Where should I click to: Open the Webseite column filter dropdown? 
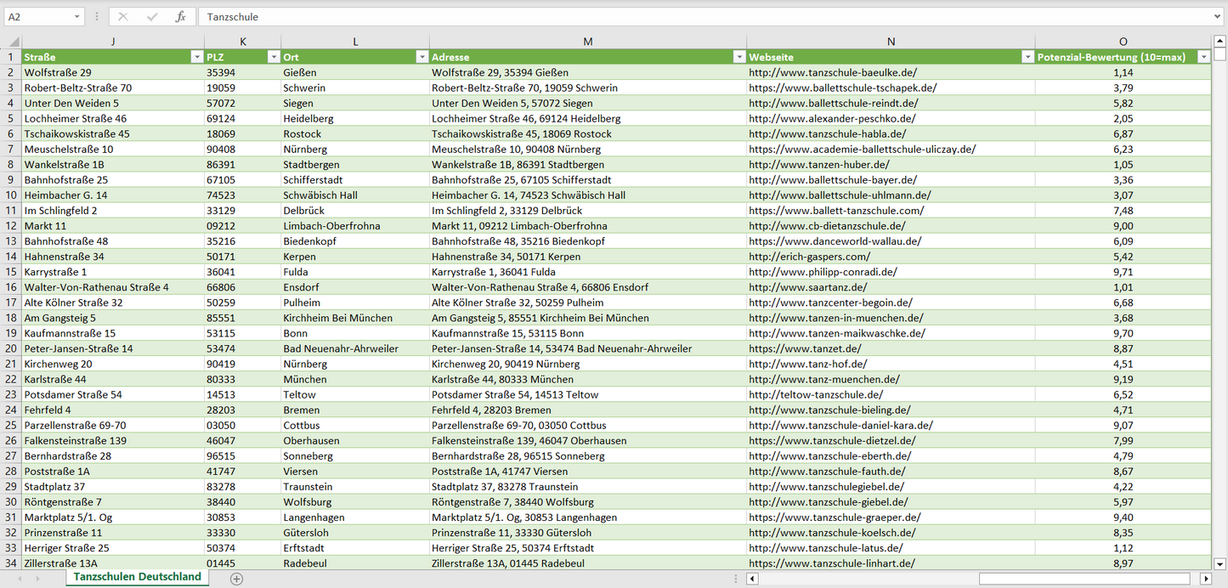point(1027,57)
